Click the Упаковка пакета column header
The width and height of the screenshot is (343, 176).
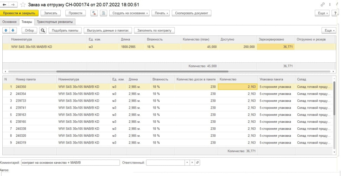click(276, 79)
